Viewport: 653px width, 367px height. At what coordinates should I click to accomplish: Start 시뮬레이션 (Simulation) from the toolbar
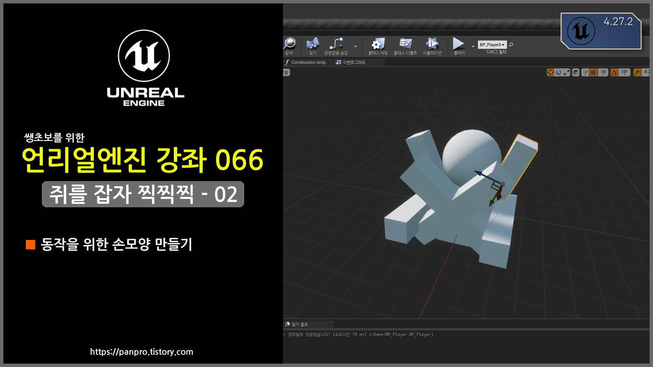[x=432, y=44]
